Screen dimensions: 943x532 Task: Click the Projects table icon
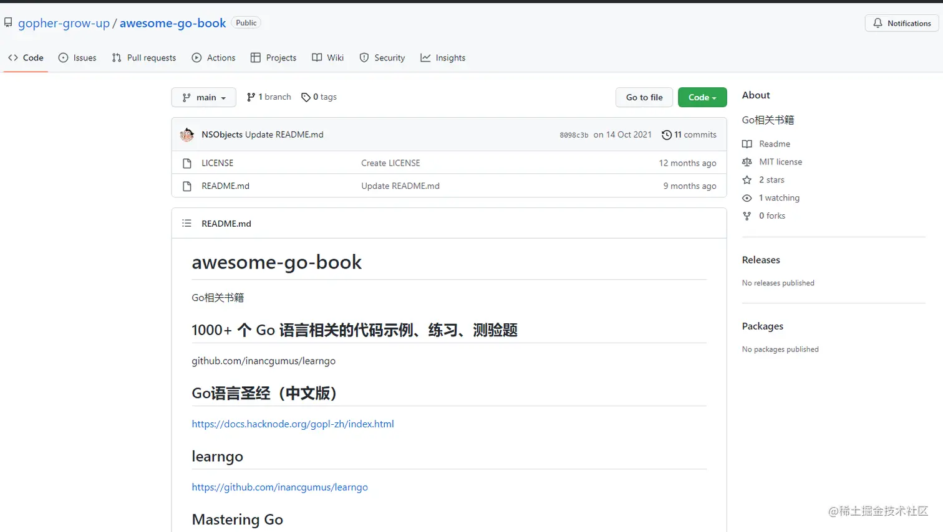pyautogui.click(x=256, y=58)
